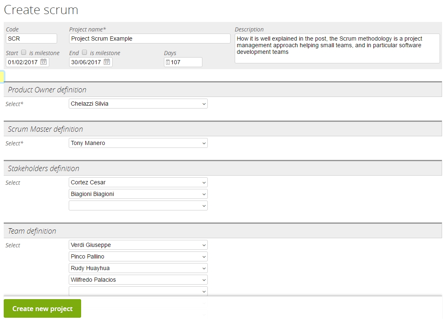Screen dimensions: 445x319
Task: Open the blank Stakeholders dropdown
Action: click(x=138, y=205)
